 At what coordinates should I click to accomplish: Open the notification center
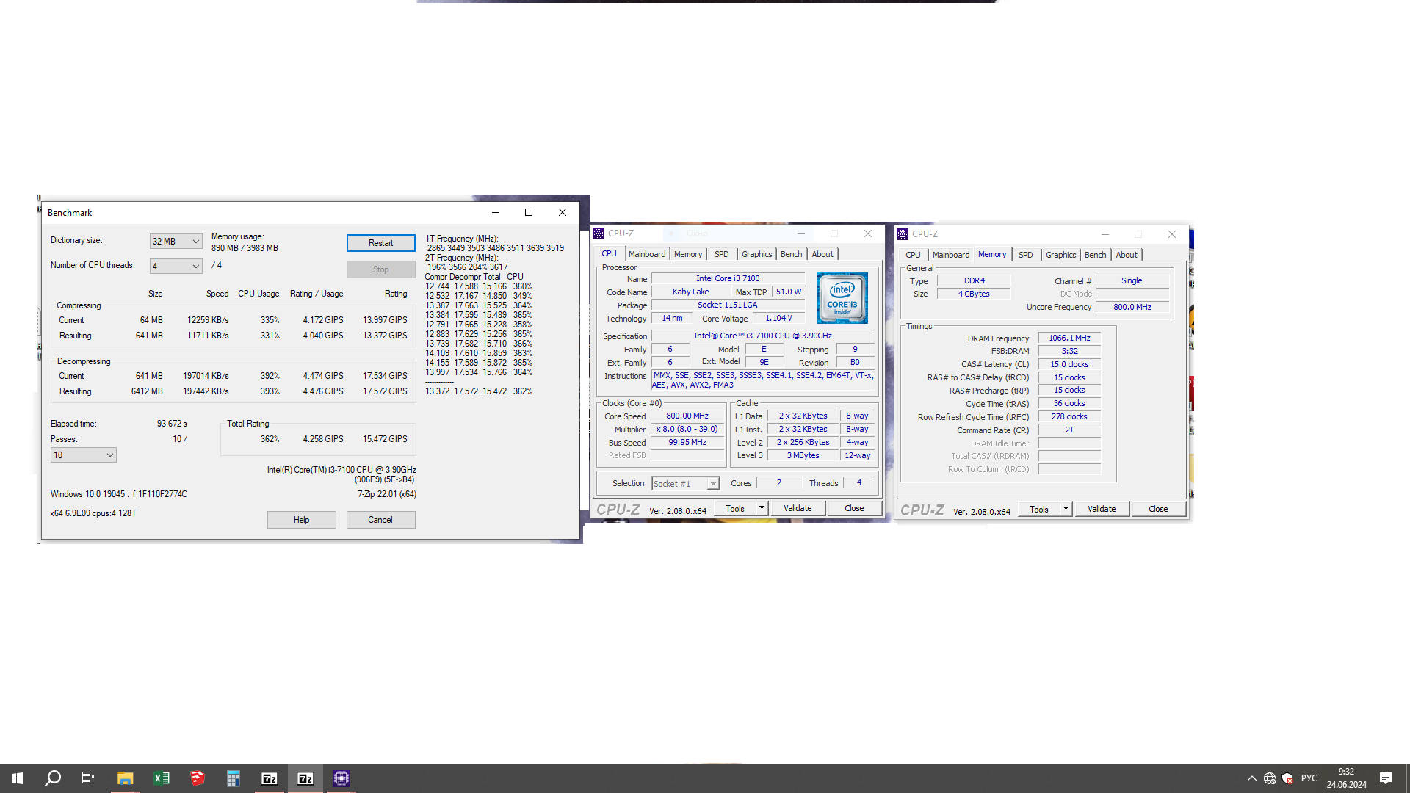(1386, 778)
